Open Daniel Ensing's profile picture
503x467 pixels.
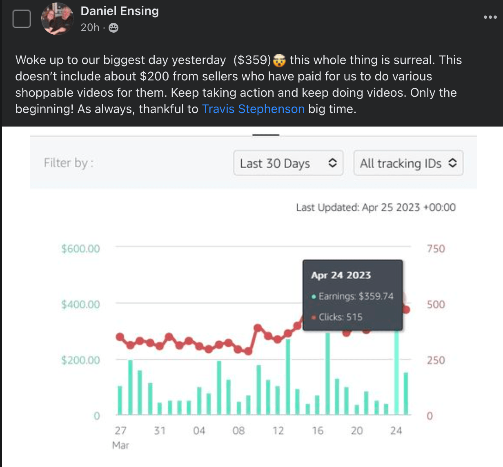(x=58, y=19)
